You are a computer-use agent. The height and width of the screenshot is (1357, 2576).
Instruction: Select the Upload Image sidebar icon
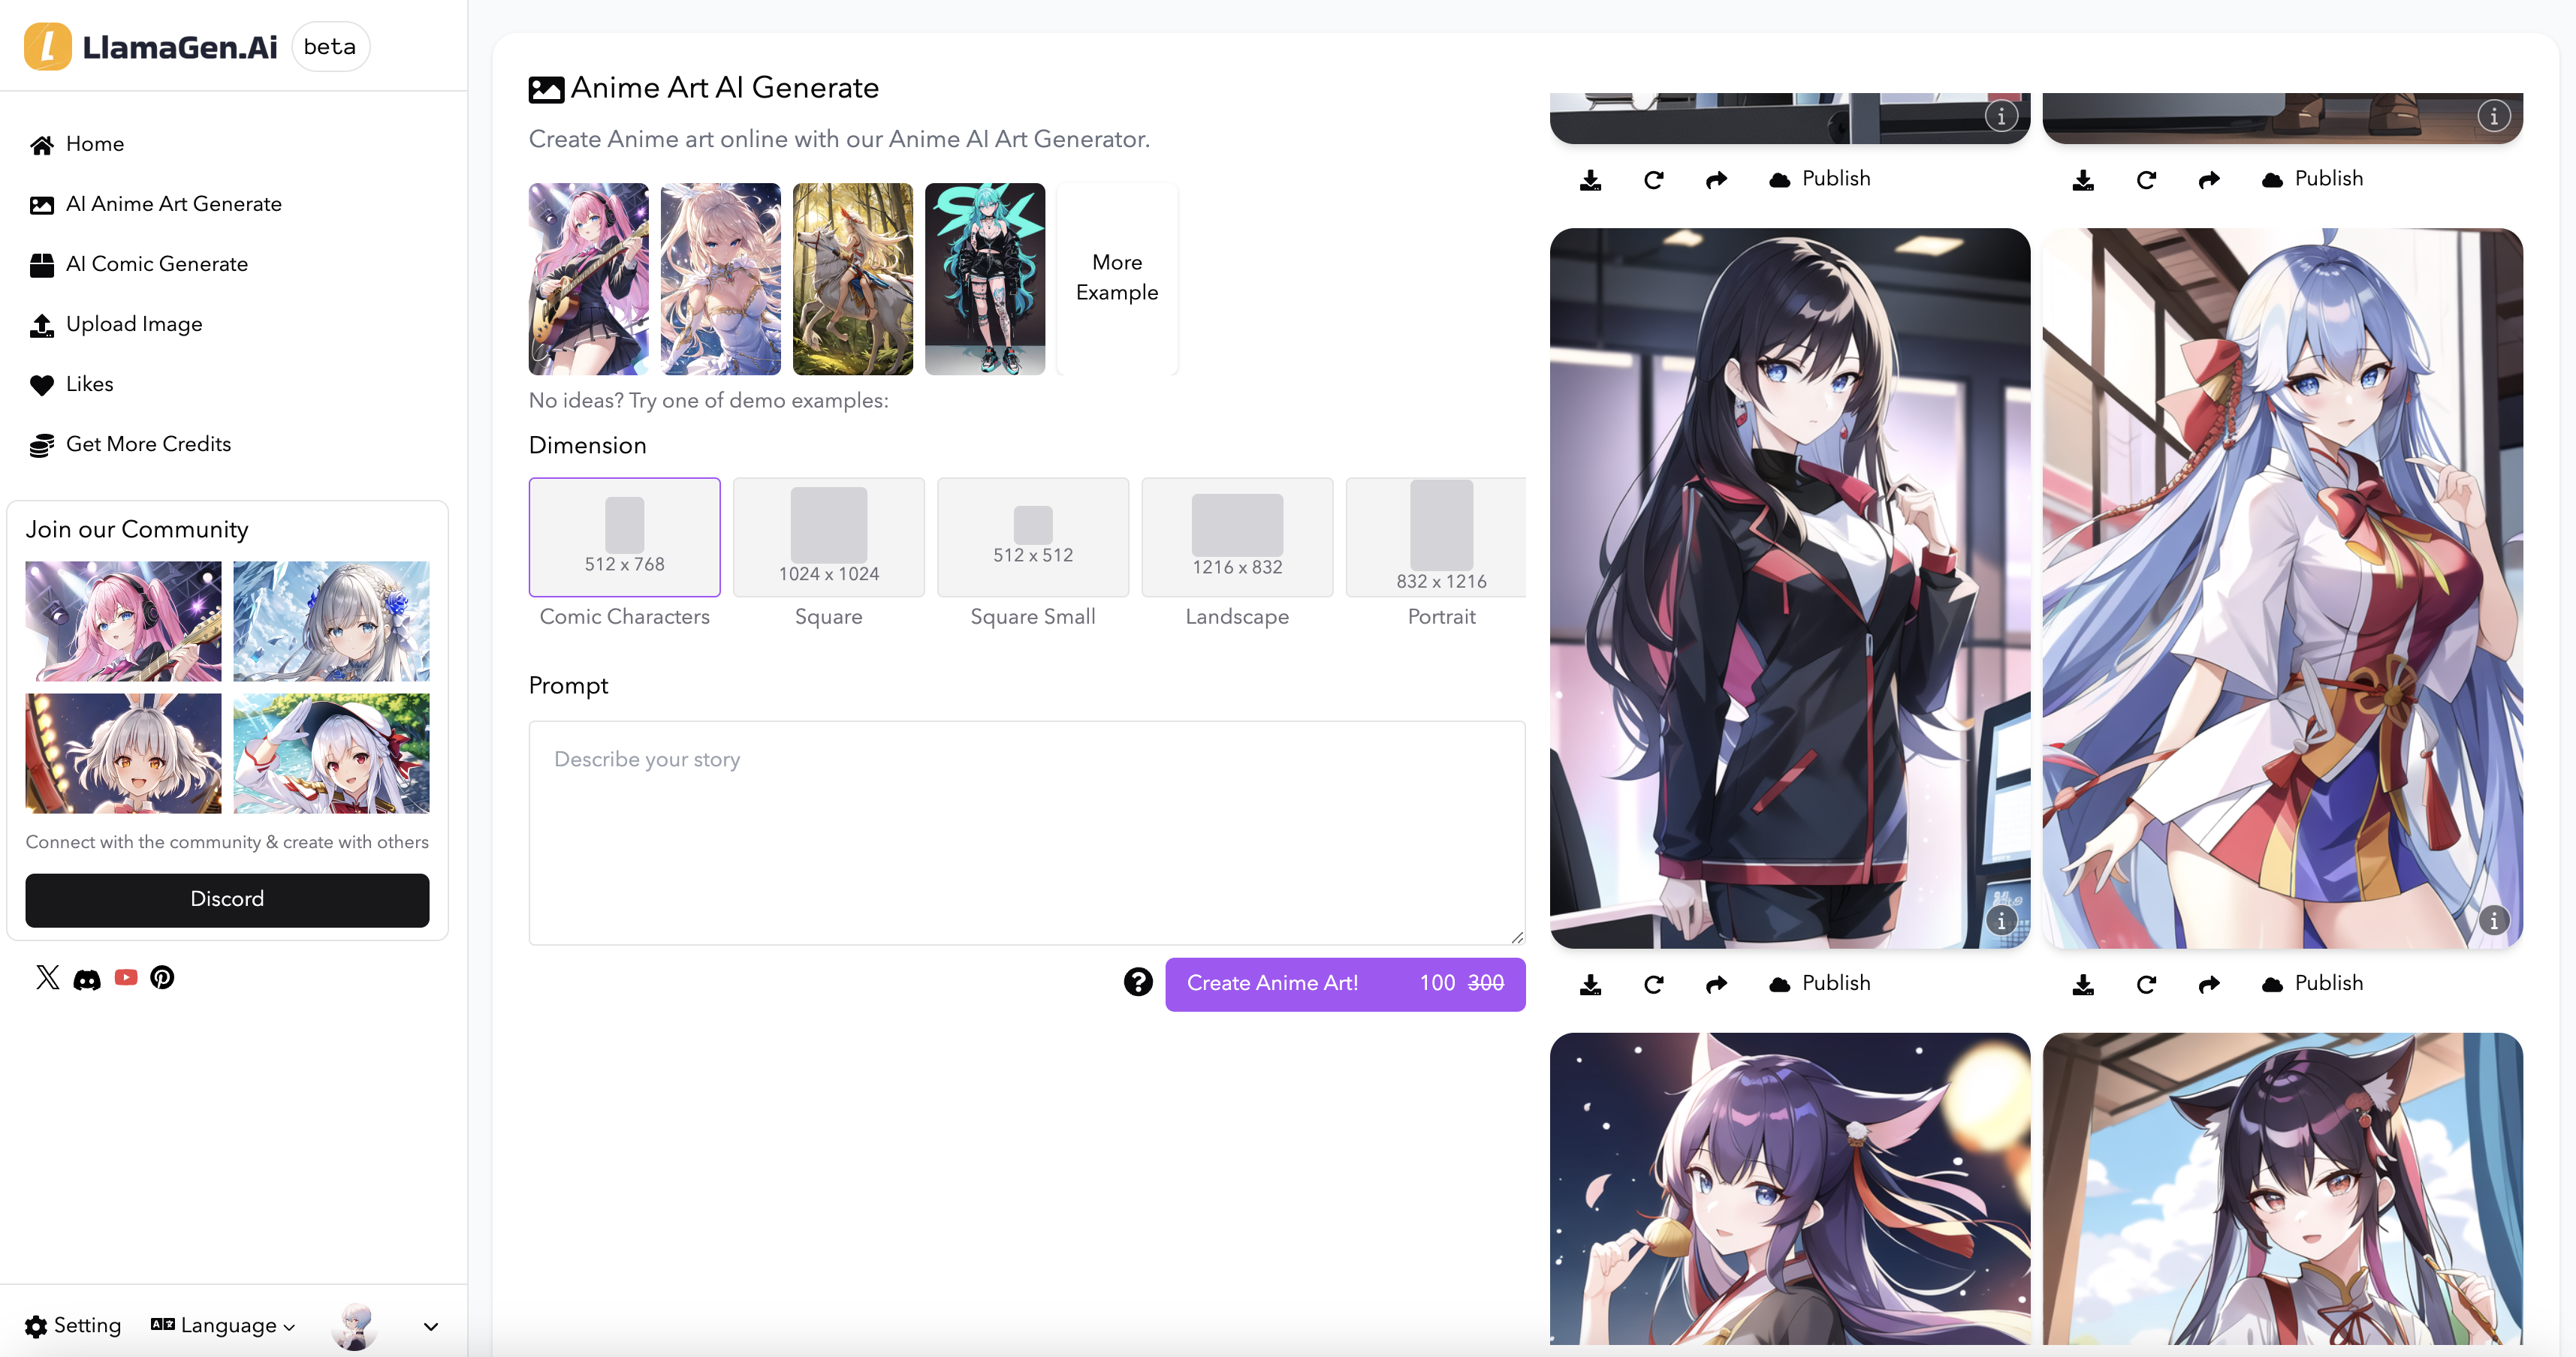[x=41, y=323]
